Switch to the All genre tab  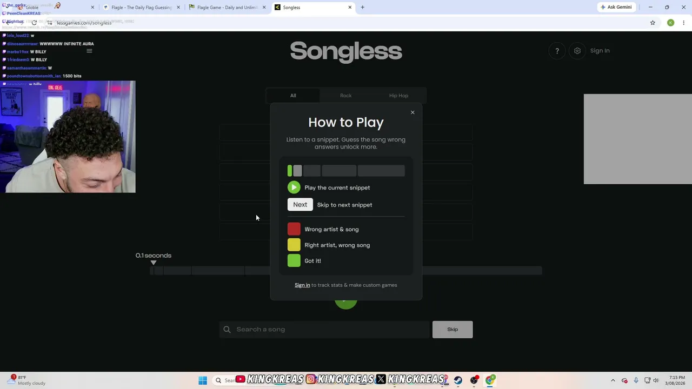pyautogui.click(x=293, y=96)
